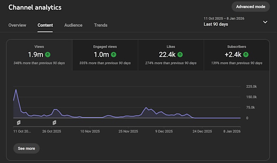Image resolution: width=277 pixels, height=163 pixels.
Task: Click the 150.0k axis label
Action: point(251,97)
